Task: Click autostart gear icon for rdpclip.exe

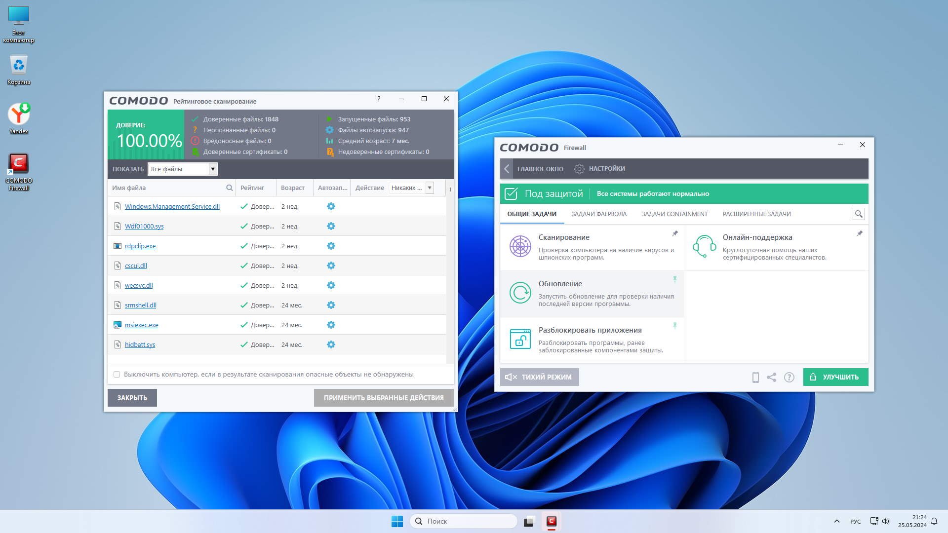Action: [331, 246]
